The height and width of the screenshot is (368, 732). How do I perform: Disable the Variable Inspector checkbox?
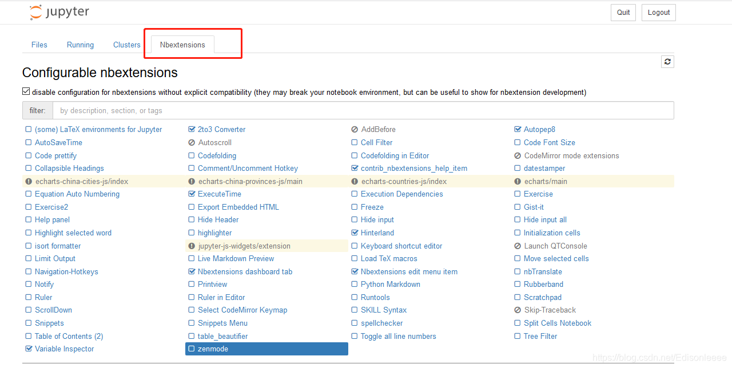(29, 349)
